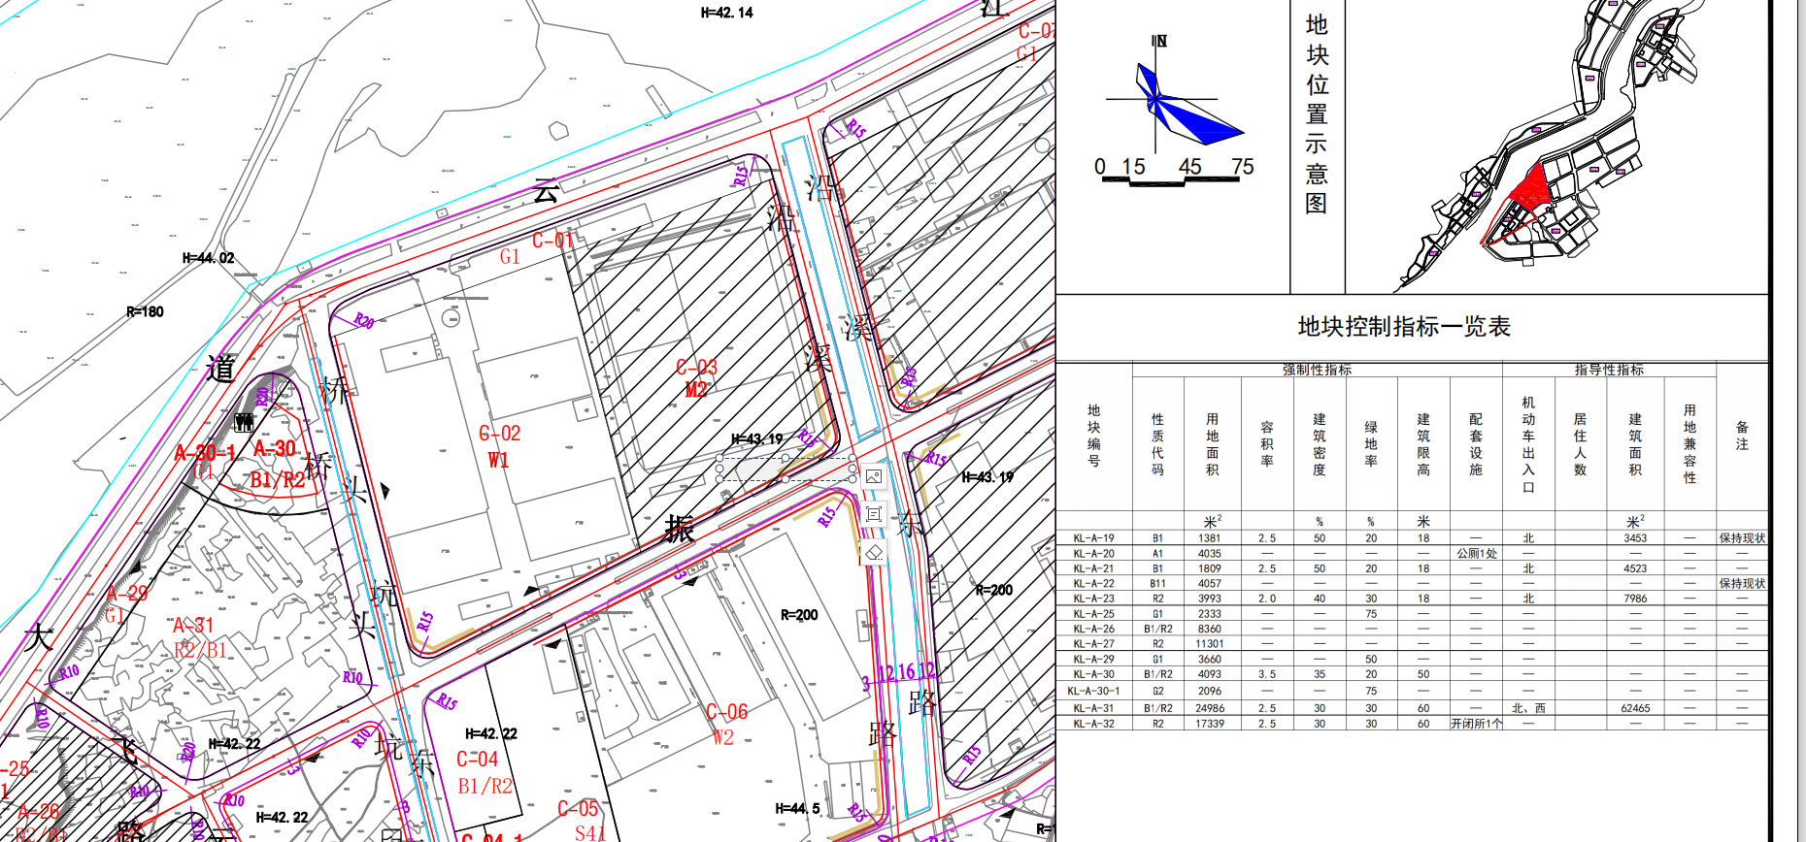Click the 7986 building area value
The image size is (1806, 842).
pyautogui.click(x=1635, y=599)
